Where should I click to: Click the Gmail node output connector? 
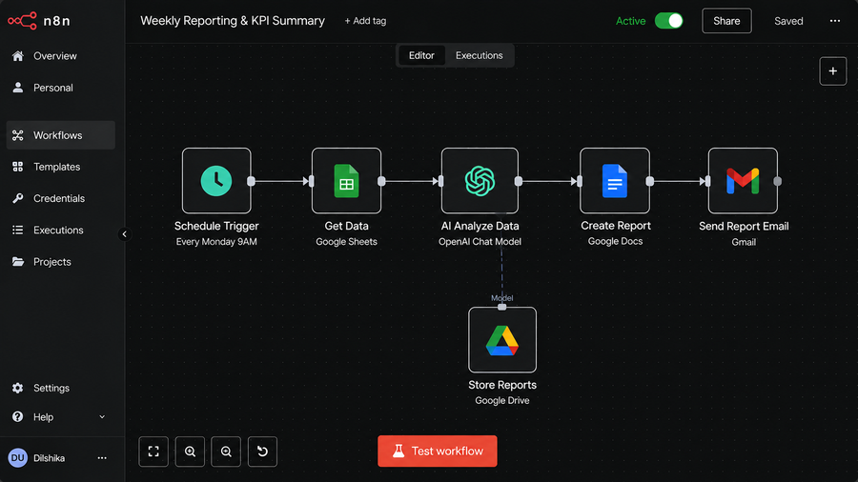coord(778,181)
